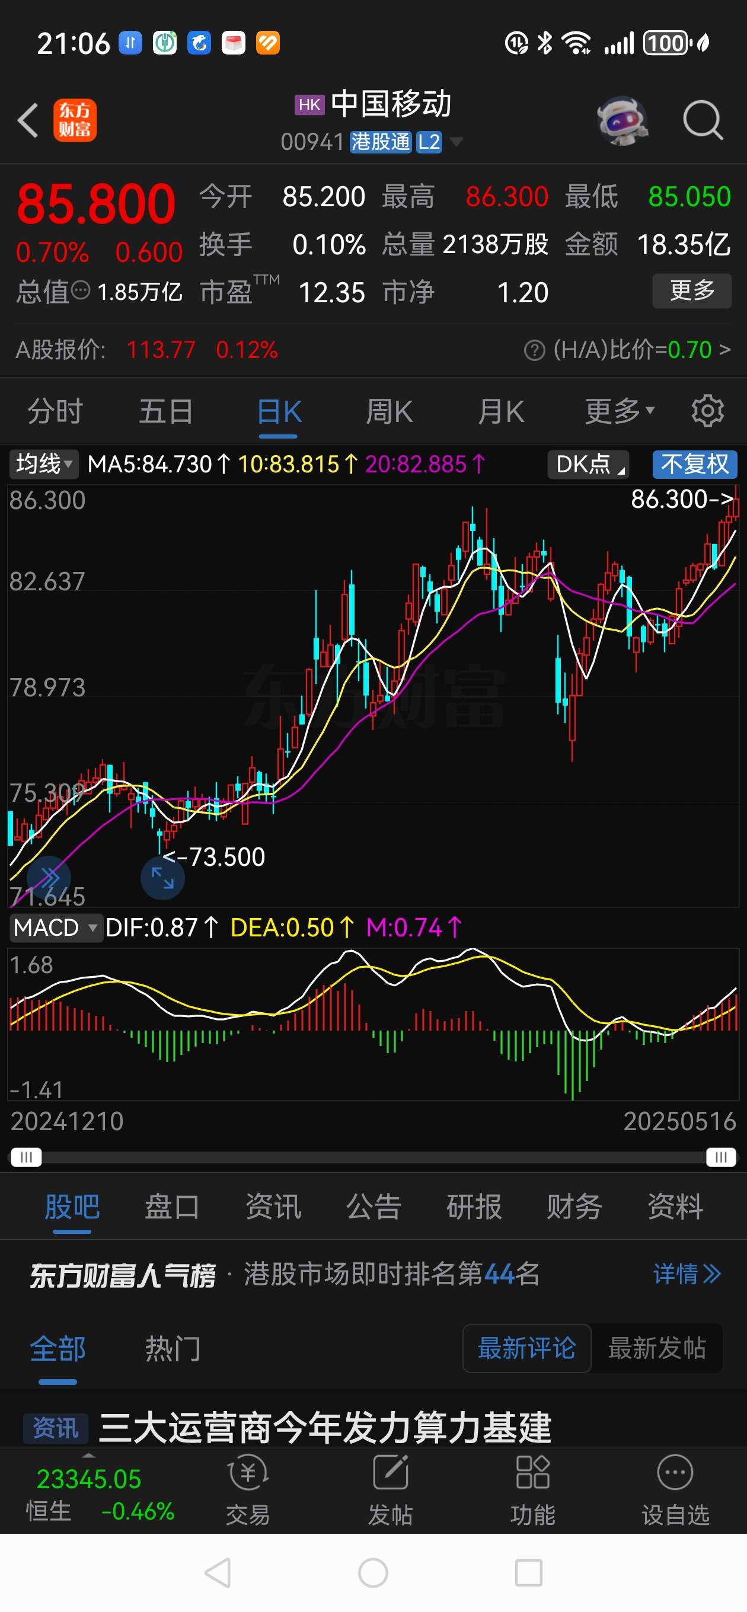This screenshot has height=1612, width=747.
Task: Select the 日K chart tab
Action: coord(279,411)
